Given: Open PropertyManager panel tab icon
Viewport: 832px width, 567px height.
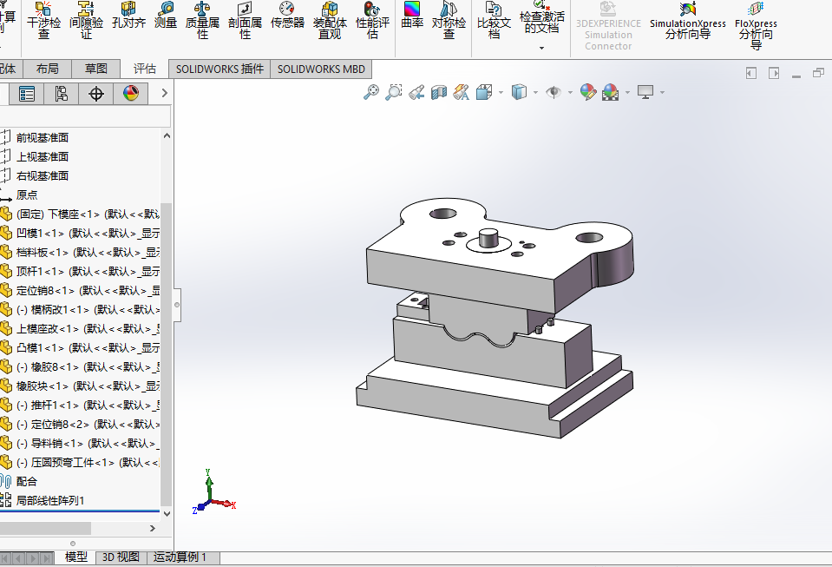Looking at the screenshot, I should click(27, 94).
